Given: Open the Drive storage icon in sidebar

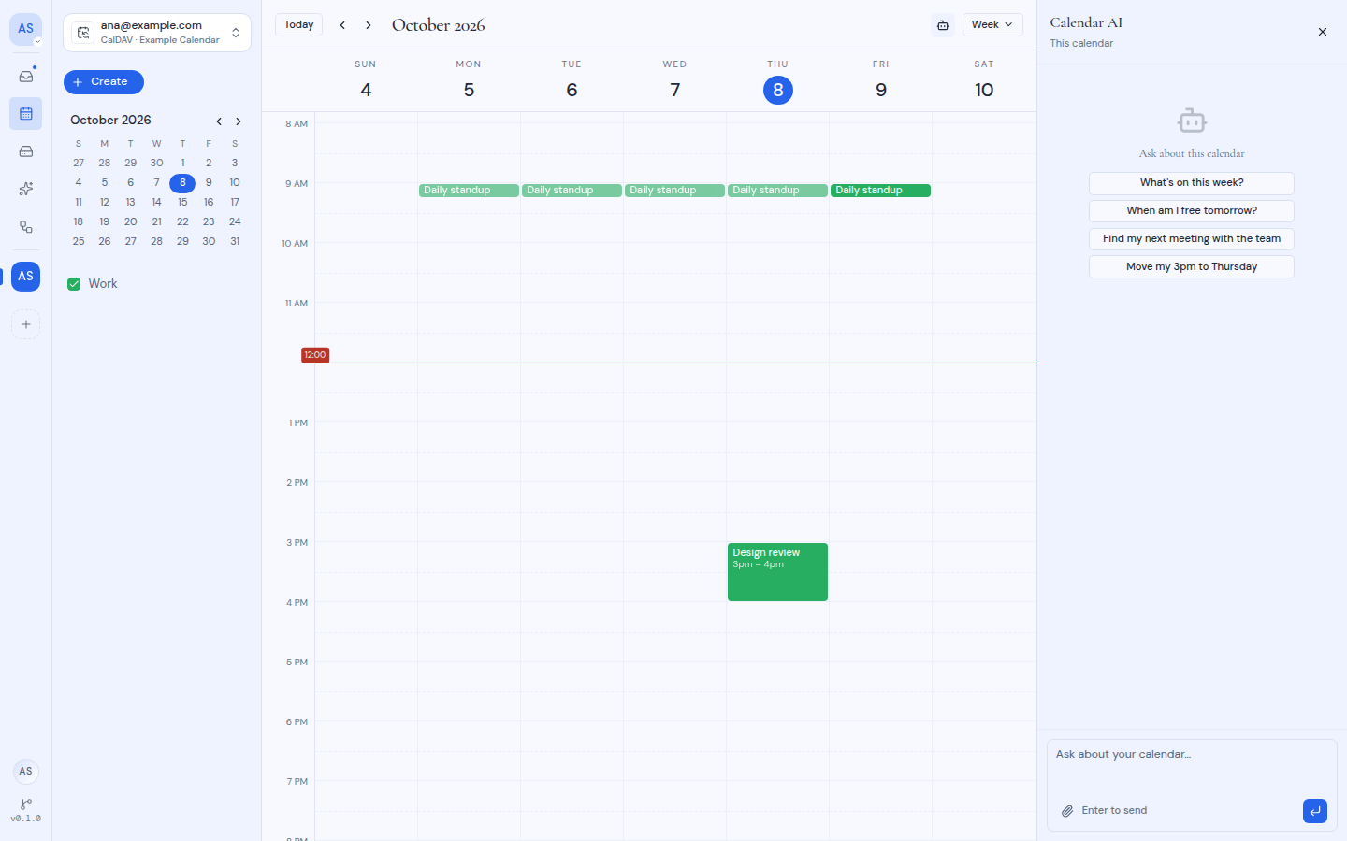Looking at the screenshot, I should (x=26, y=151).
